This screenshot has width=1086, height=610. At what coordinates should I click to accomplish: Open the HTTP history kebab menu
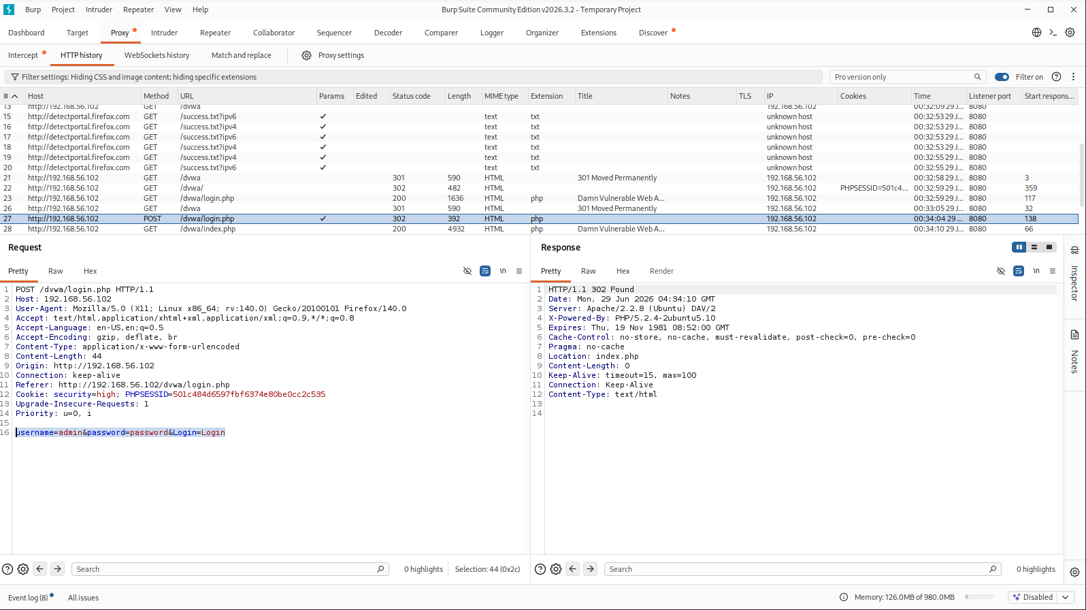point(1073,77)
